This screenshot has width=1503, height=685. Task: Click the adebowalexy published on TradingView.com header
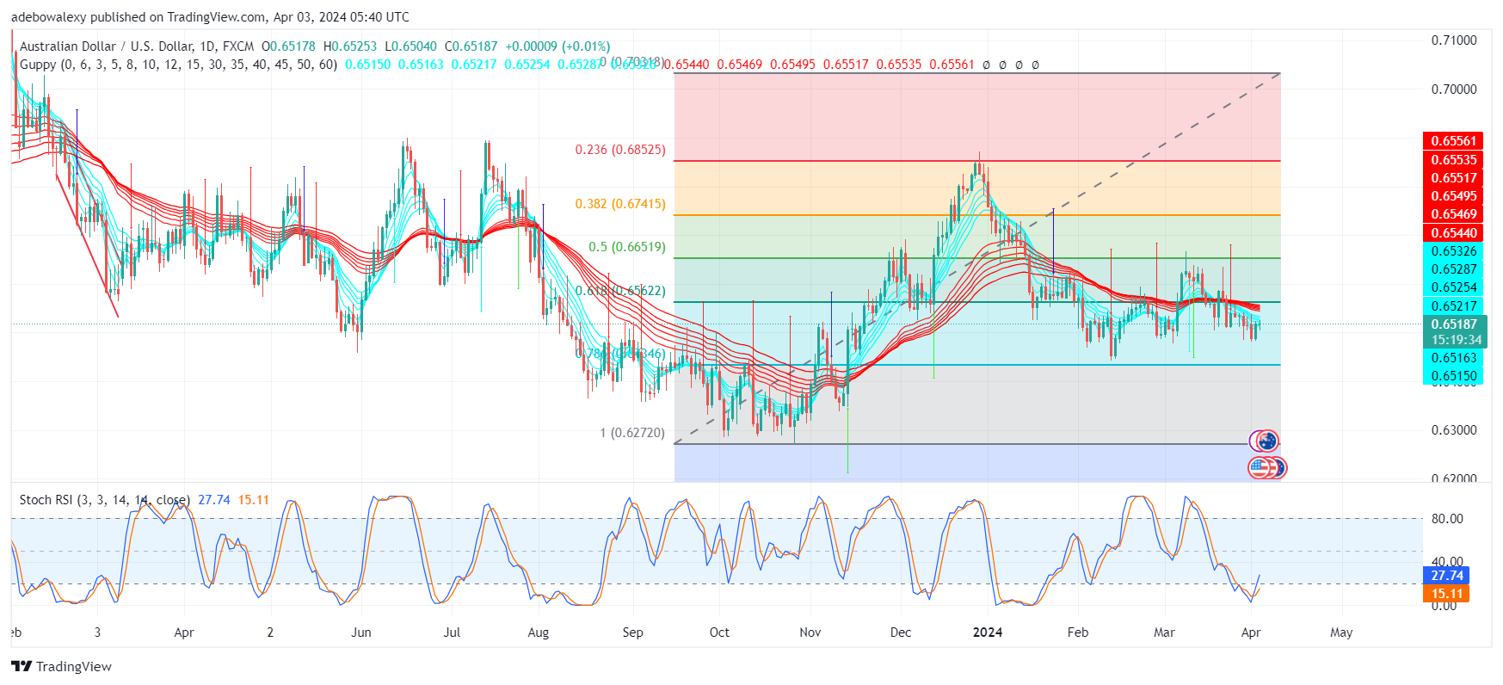click(x=210, y=17)
